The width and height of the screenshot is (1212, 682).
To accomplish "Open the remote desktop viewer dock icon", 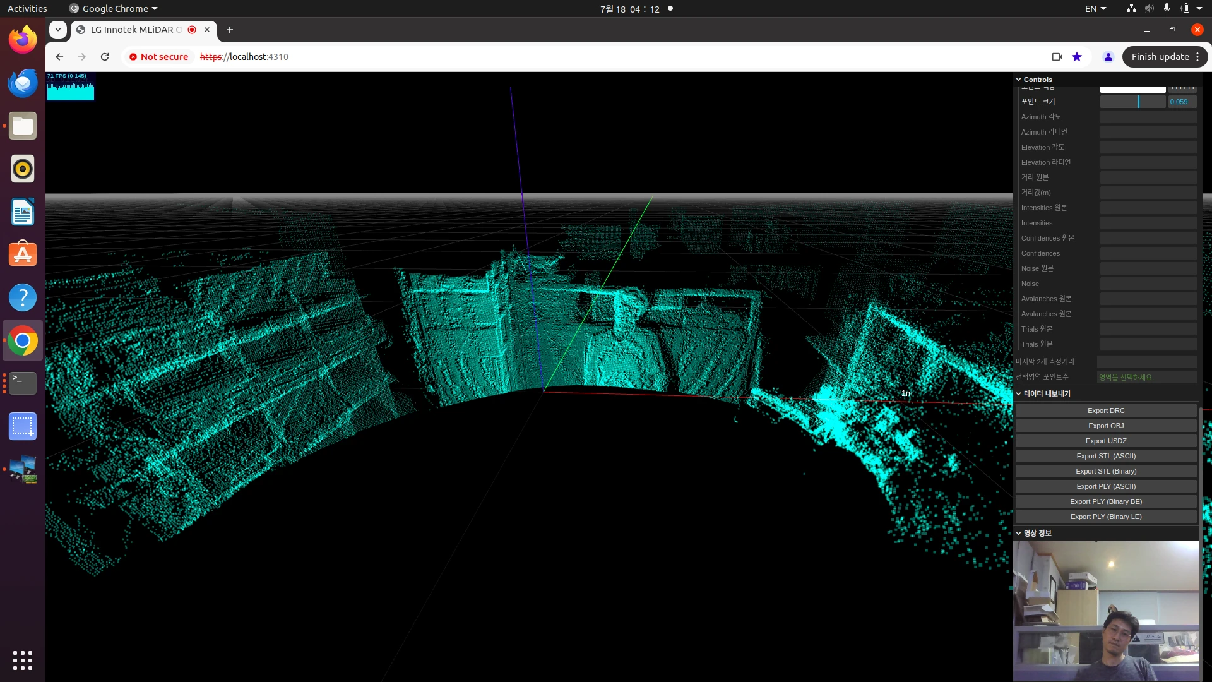I will click(23, 469).
